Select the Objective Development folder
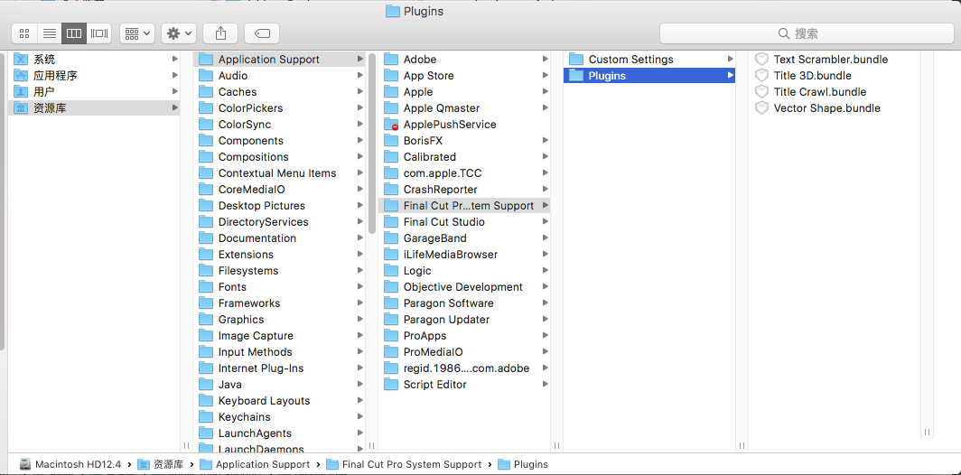 click(x=464, y=287)
